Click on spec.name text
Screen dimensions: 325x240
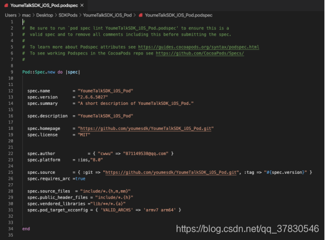tap(39, 91)
